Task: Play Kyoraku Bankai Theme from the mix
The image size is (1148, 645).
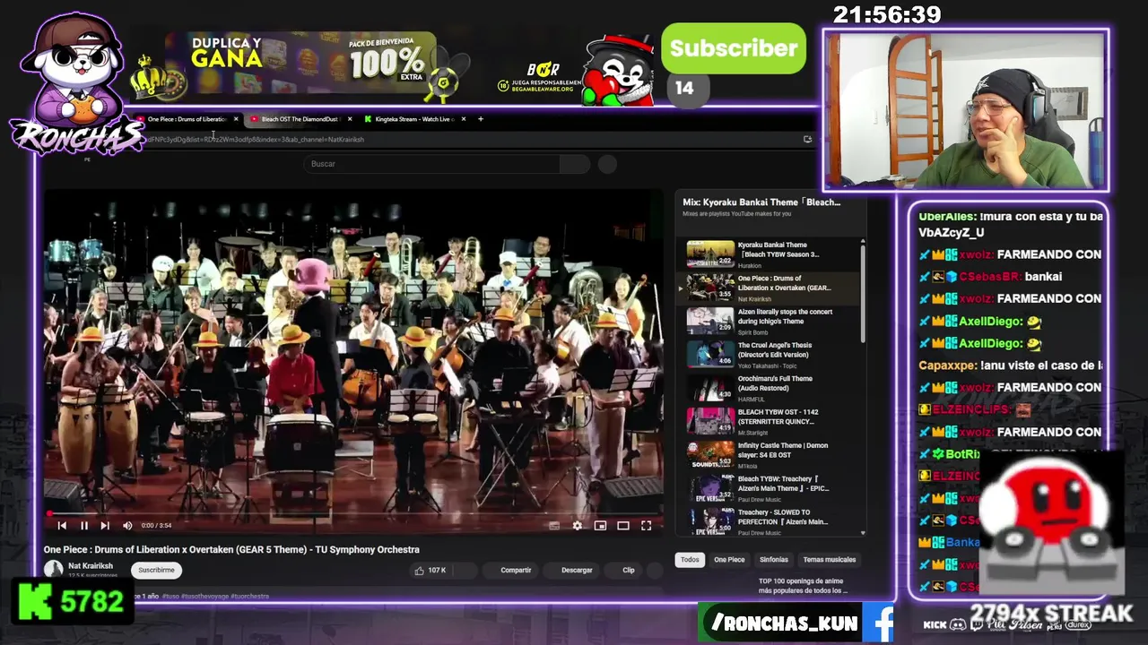Action: point(768,254)
